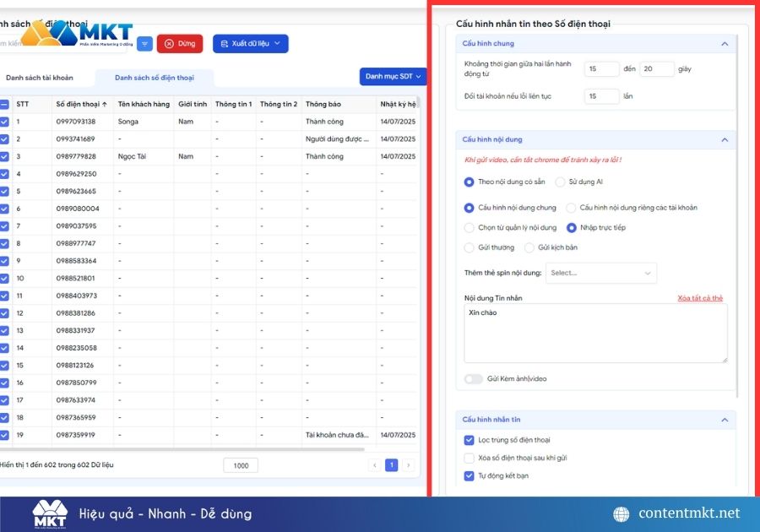Click the blue filter icon button
The height and width of the screenshot is (532, 760).
click(x=145, y=44)
